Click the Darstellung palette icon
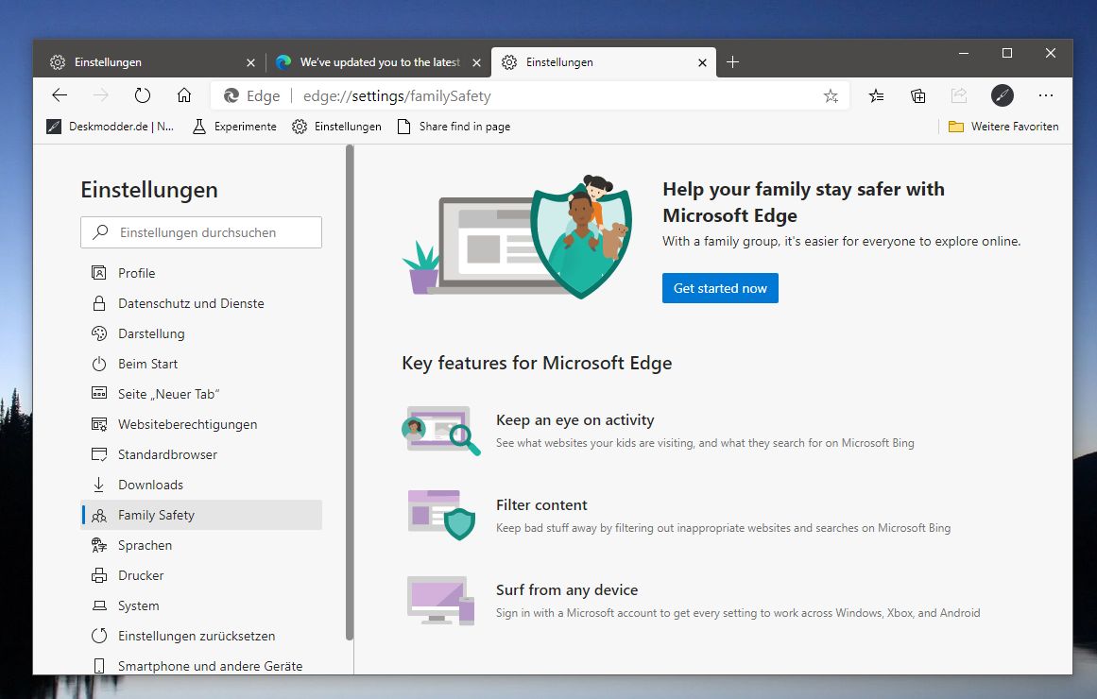 [99, 333]
